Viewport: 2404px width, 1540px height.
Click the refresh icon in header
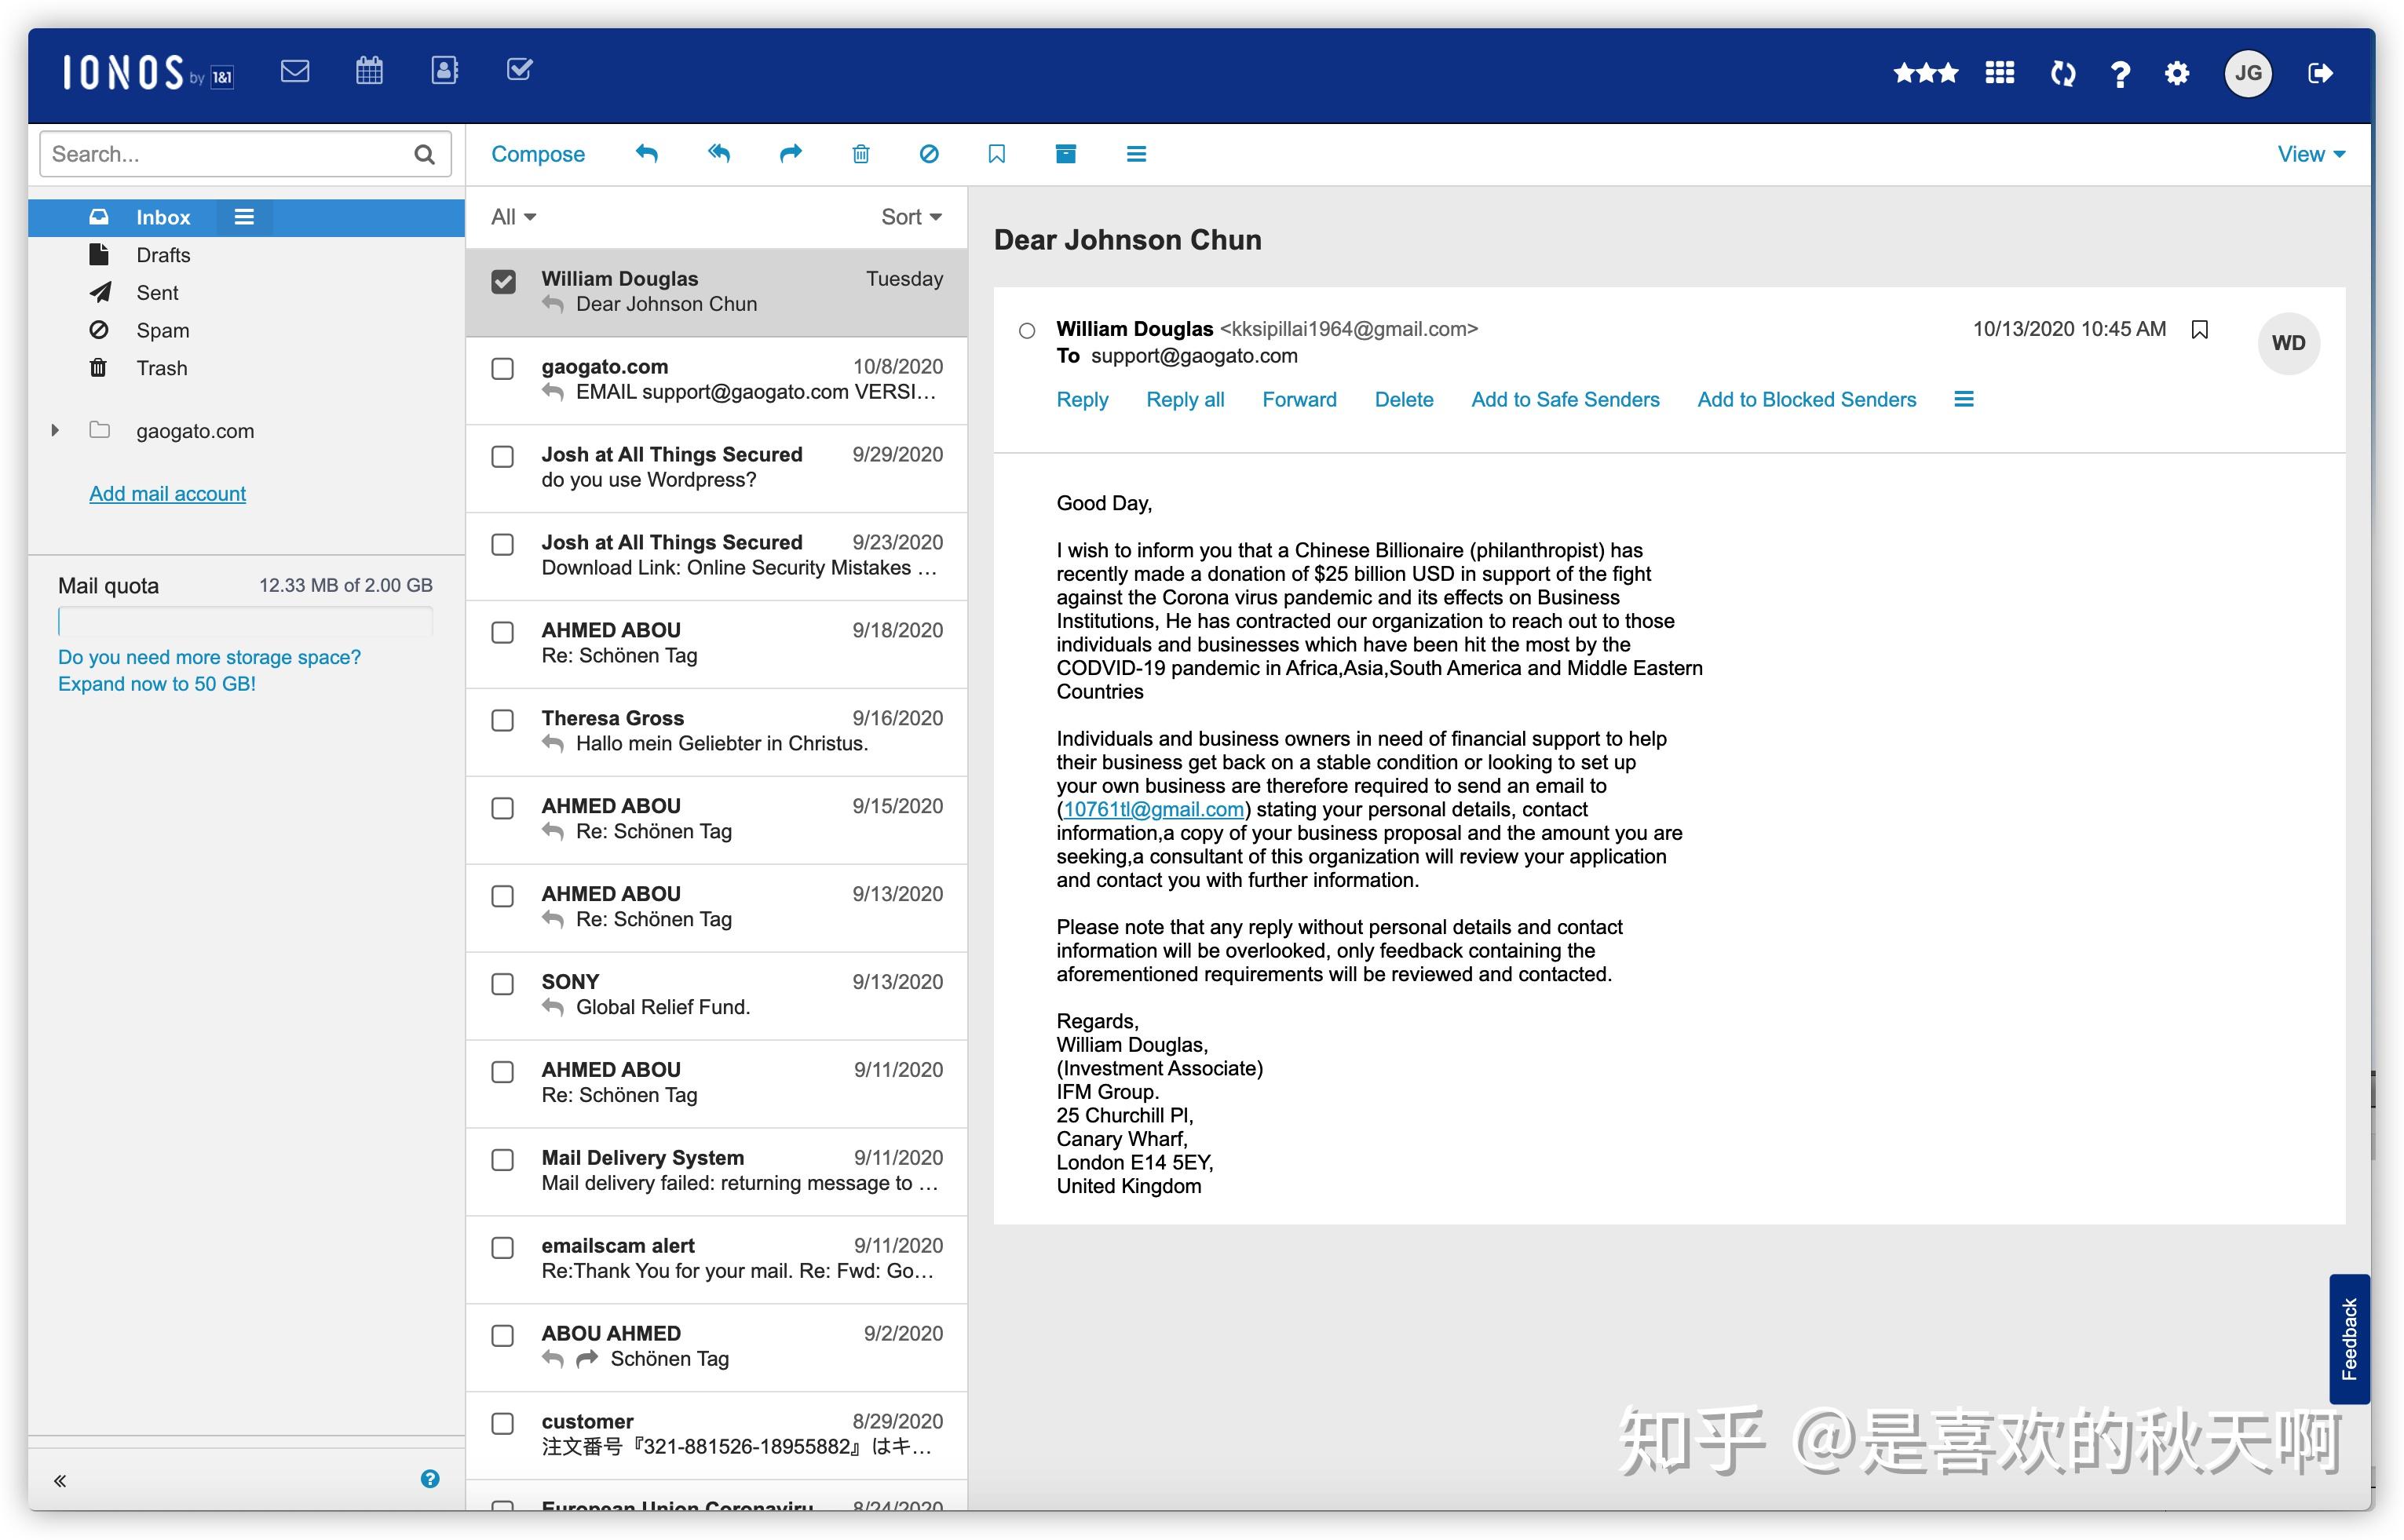point(2062,73)
